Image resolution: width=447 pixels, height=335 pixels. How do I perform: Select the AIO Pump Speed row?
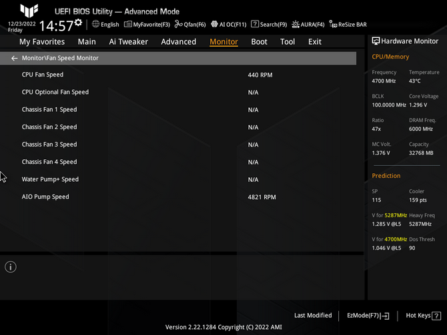pyautogui.click(x=178, y=197)
